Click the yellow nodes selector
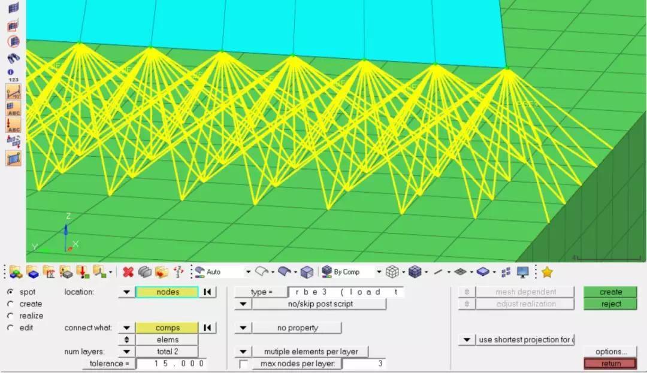 (x=167, y=292)
